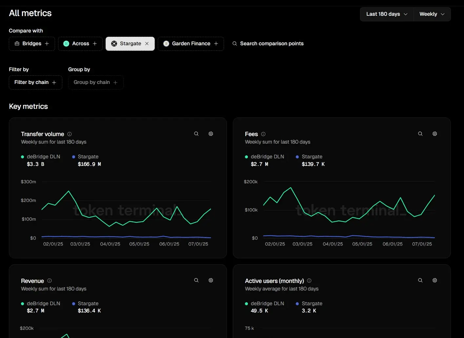
Task: Click the Transfer volume chart title
Action: coord(43,134)
